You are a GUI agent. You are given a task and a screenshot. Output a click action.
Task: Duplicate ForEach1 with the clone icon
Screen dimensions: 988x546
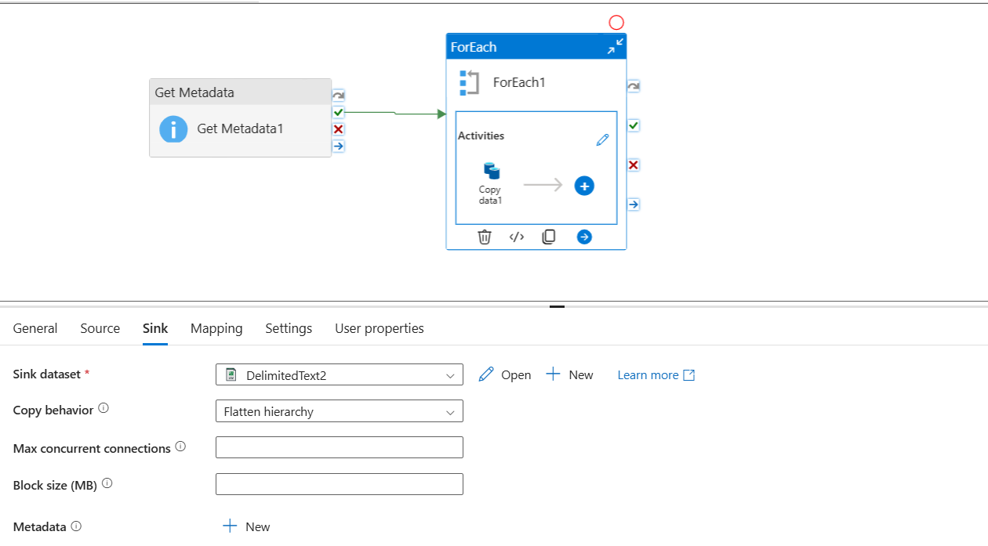(x=549, y=237)
